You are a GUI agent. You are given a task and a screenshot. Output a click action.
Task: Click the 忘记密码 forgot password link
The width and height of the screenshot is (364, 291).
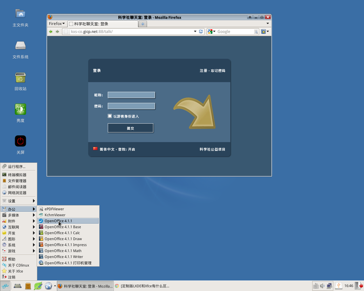pyautogui.click(x=218, y=71)
